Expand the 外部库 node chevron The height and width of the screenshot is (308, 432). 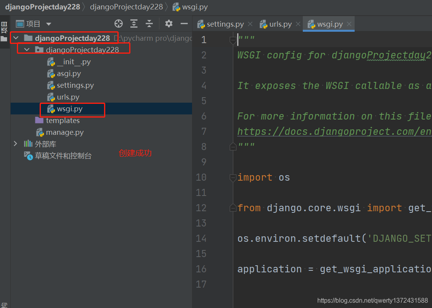point(15,143)
